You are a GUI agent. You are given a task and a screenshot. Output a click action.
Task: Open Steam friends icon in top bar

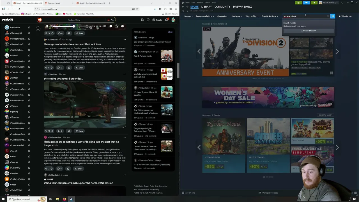pyautogui.click(x=298, y=3)
